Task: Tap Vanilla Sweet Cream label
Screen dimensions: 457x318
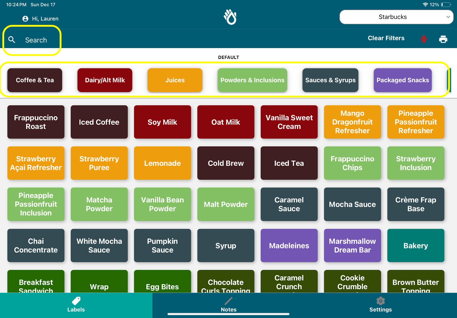Action: click(289, 122)
